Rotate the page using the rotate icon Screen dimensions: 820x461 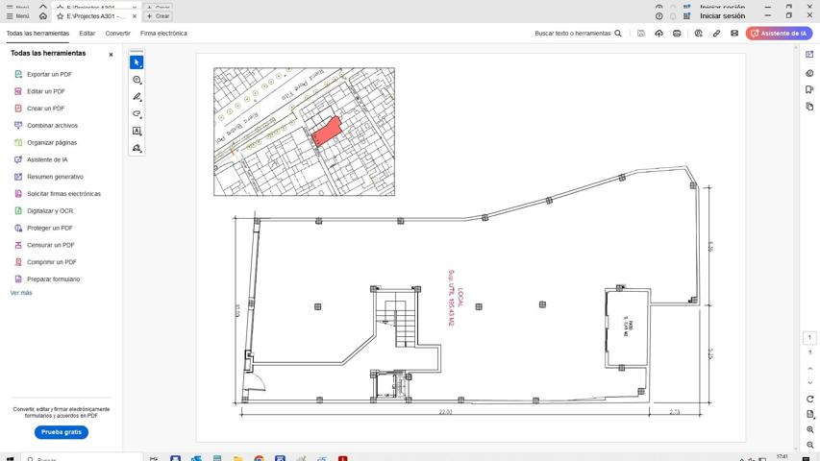point(810,399)
